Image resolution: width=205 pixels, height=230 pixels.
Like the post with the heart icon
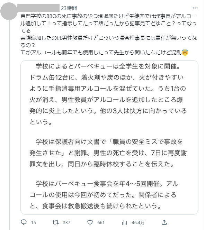tap(90, 222)
